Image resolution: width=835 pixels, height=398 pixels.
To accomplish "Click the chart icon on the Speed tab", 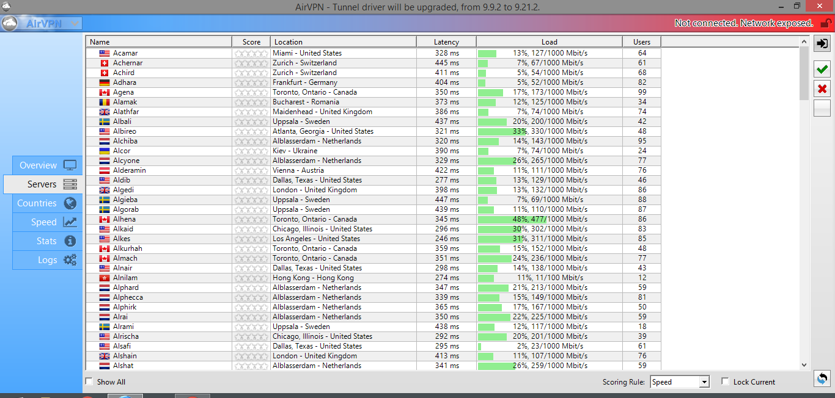I will 70,222.
